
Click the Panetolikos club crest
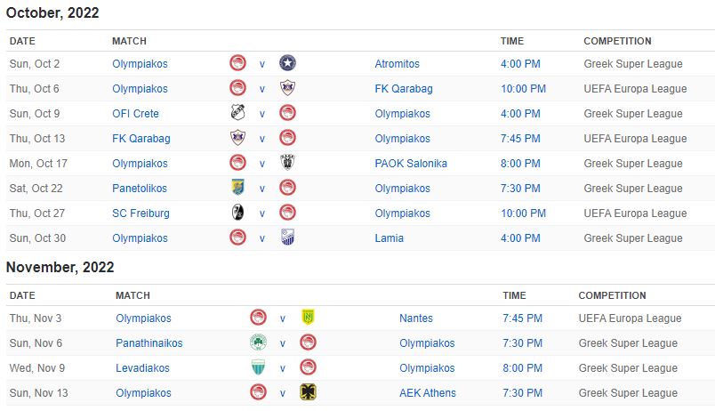[237, 188]
